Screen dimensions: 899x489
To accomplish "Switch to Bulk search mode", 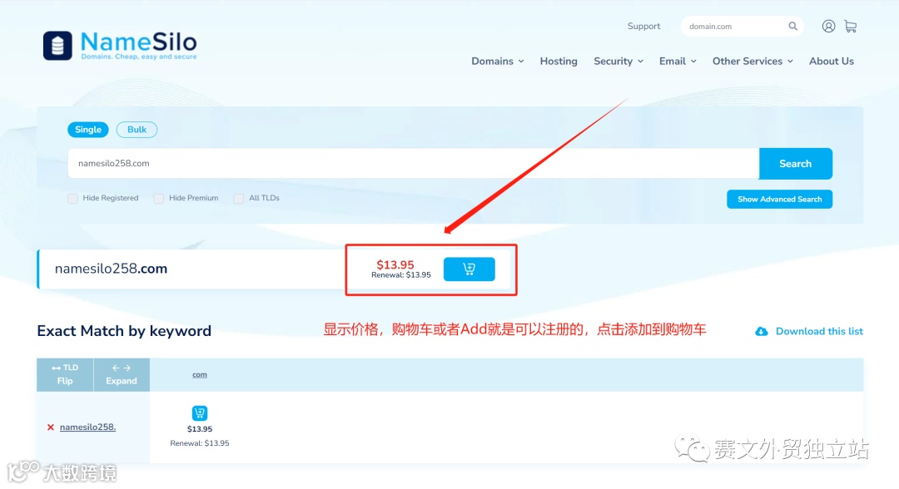I will 137,130.
